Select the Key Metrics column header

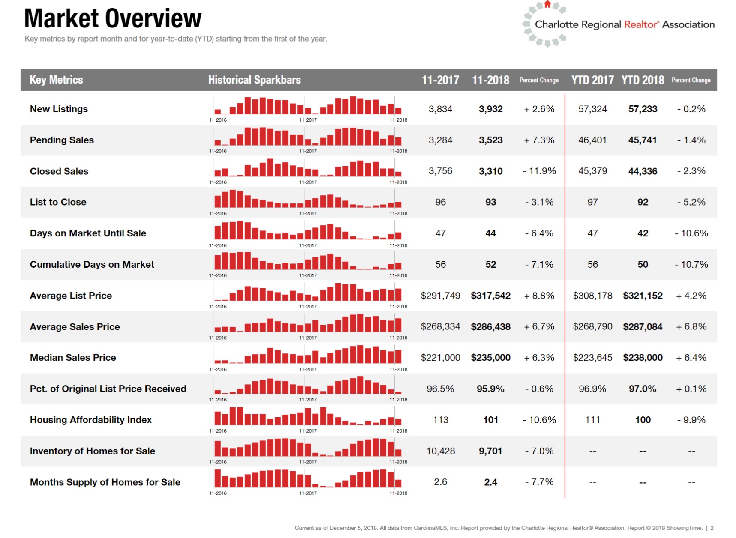click(x=56, y=80)
